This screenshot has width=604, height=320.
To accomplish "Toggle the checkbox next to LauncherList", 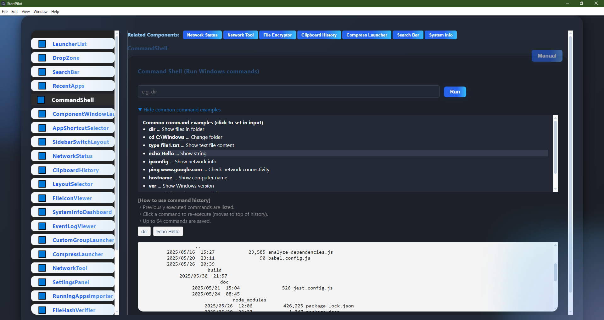I will click(x=42, y=44).
